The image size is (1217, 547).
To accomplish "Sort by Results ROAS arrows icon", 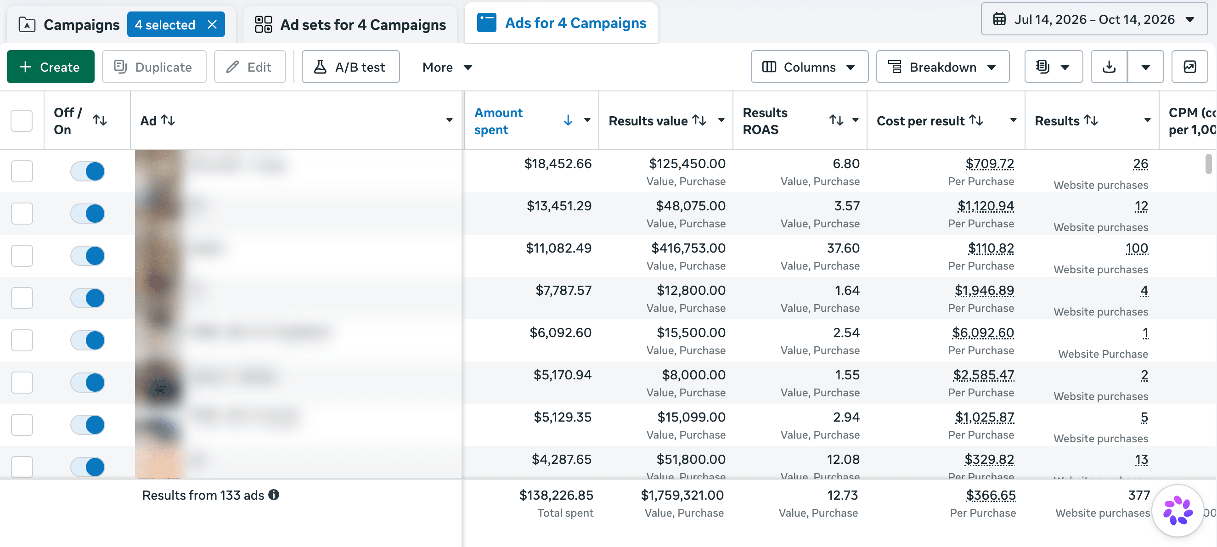I will click(x=836, y=120).
